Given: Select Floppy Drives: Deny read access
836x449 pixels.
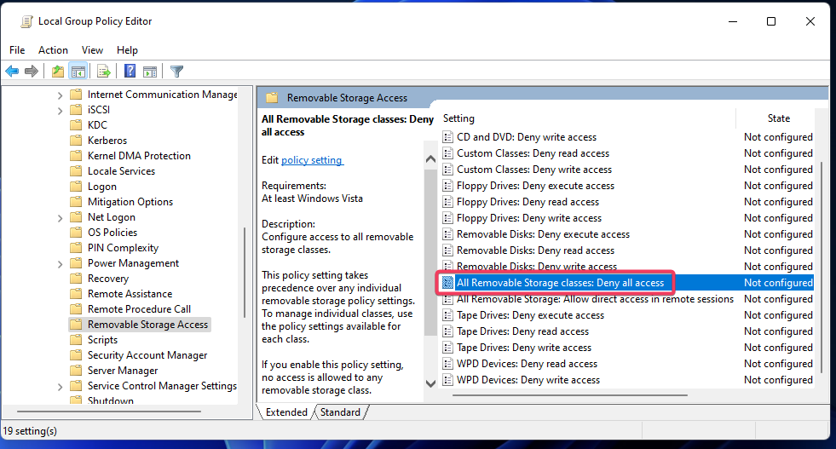Looking at the screenshot, I should [528, 202].
